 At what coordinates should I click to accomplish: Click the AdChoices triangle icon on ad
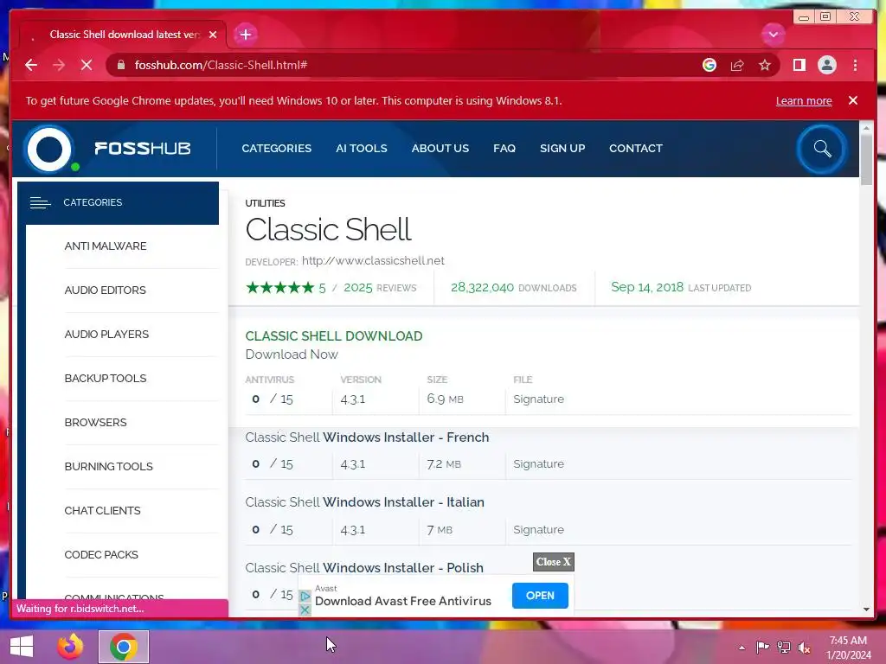click(x=305, y=596)
